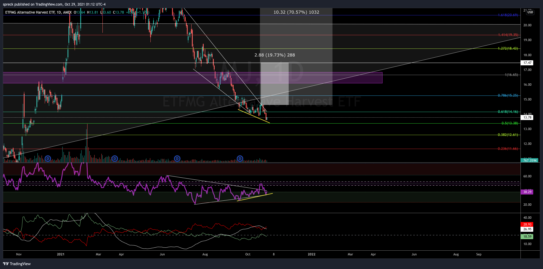Click the 0.786(15.25) Fibonacci label
Viewport: 543px width, 269px height.
coord(508,95)
